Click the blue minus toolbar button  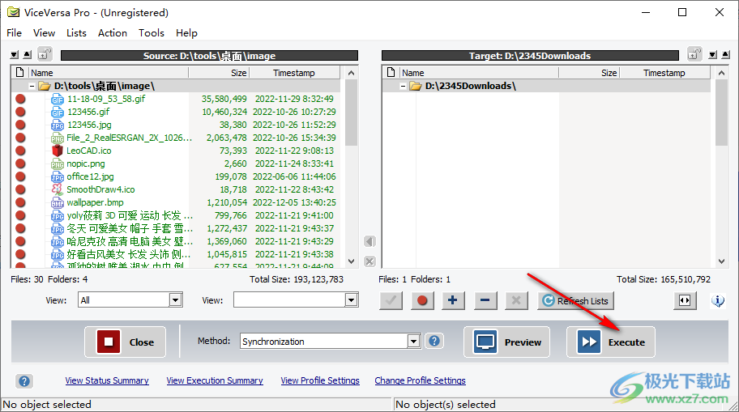tap(485, 300)
